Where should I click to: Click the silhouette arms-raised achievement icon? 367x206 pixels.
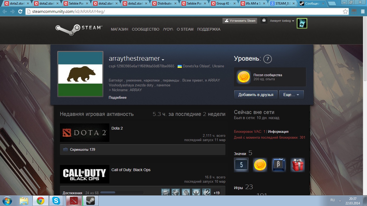tap(196, 193)
